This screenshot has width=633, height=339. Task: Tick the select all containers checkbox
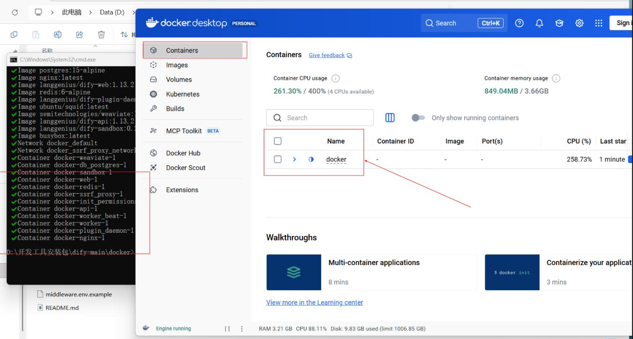[x=278, y=141]
